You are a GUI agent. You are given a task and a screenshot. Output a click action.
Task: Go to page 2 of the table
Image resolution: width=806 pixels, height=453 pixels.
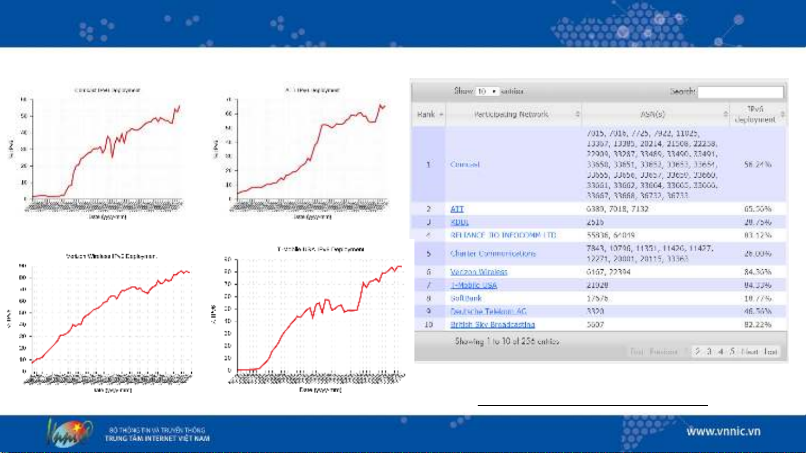click(698, 352)
